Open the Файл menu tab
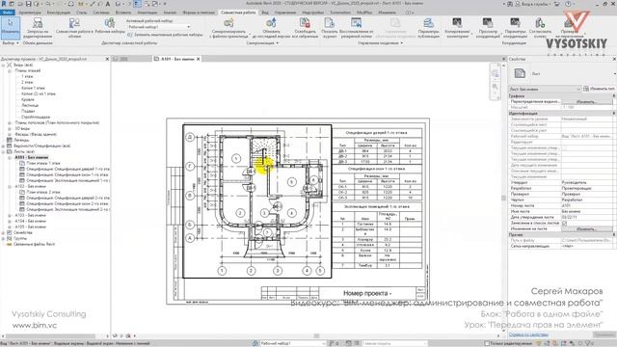This screenshot has width=617, height=347. [x=7, y=13]
